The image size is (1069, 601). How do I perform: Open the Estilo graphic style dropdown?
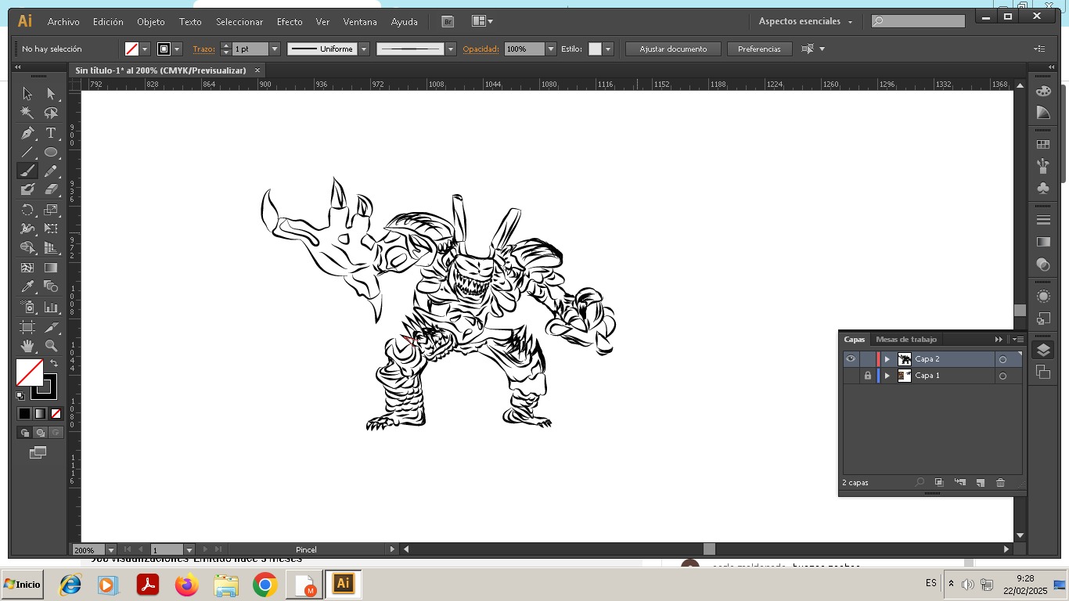608,49
